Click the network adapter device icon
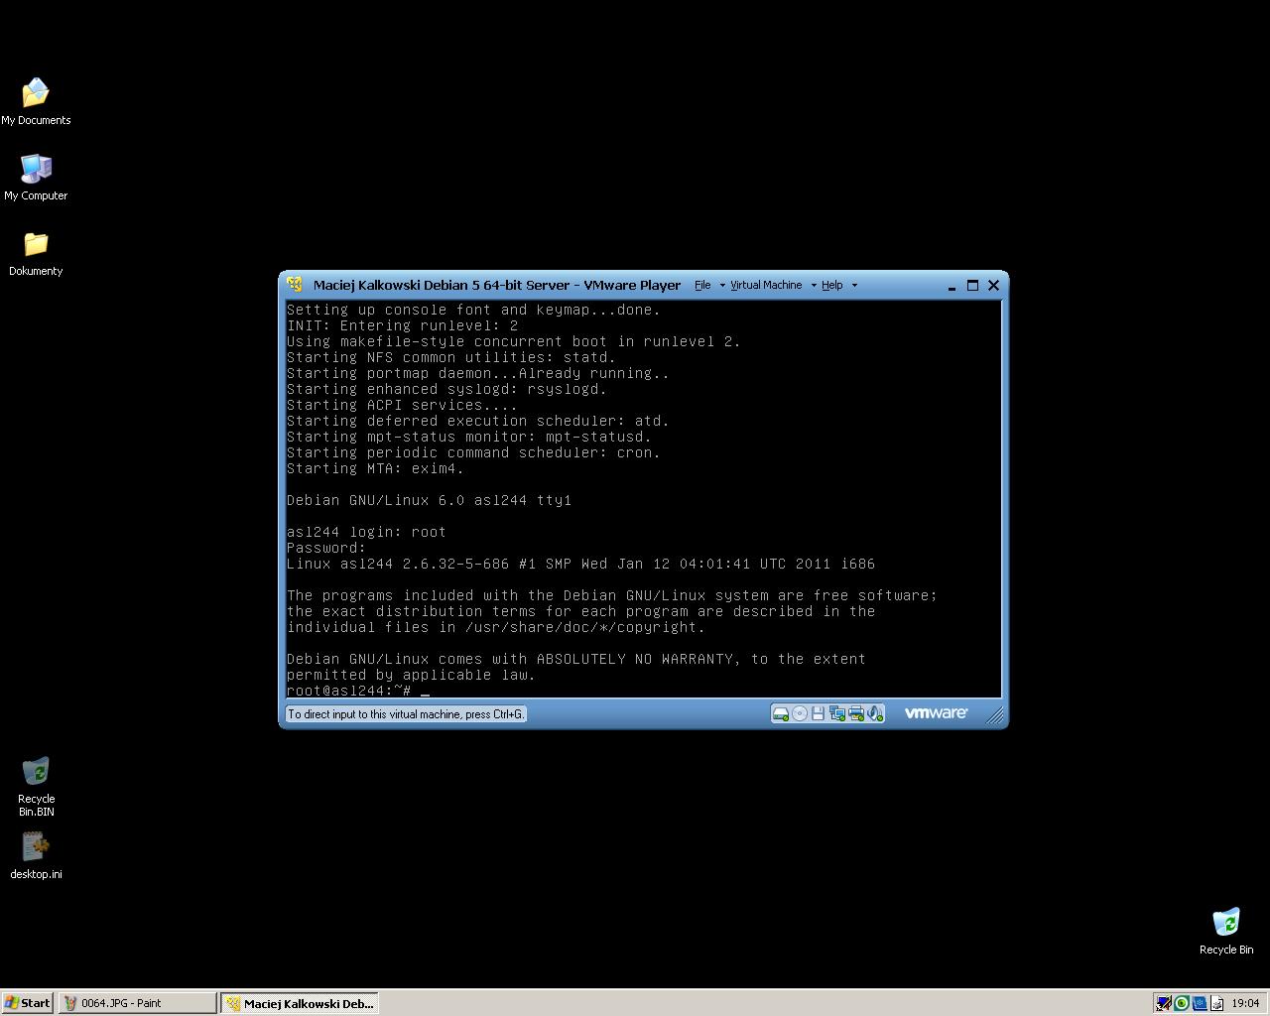 837,713
